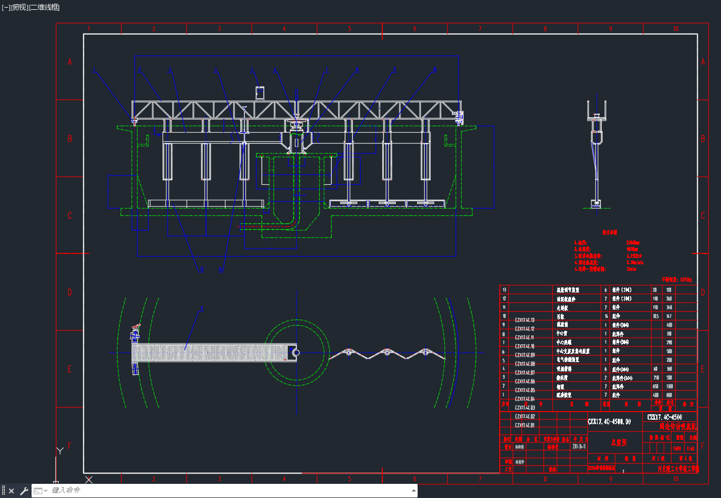Viewport: 721px width, 498px height.
Task: Select part code CZX17.4C.01 text
Action: click(x=525, y=425)
